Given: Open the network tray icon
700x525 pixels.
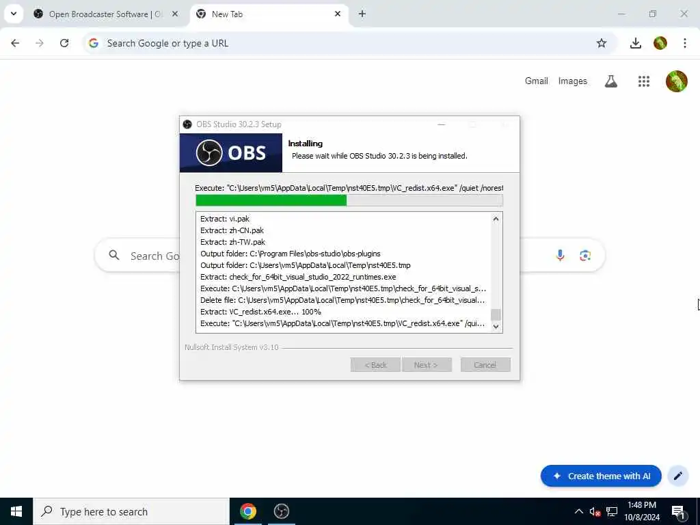Looking at the screenshot, I should 612,511.
